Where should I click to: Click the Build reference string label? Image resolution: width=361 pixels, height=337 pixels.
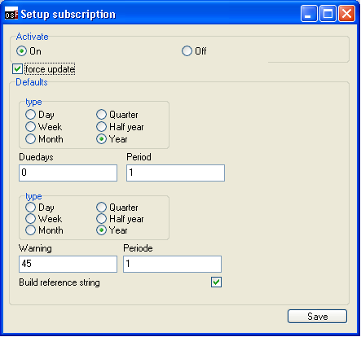[59, 282]
